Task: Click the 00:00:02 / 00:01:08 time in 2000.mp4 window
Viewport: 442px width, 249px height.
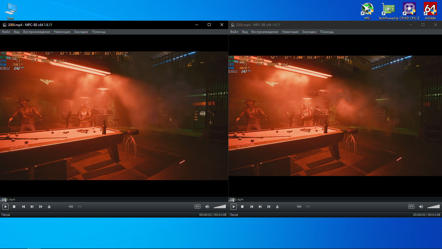Action: [x=213, y=215]
